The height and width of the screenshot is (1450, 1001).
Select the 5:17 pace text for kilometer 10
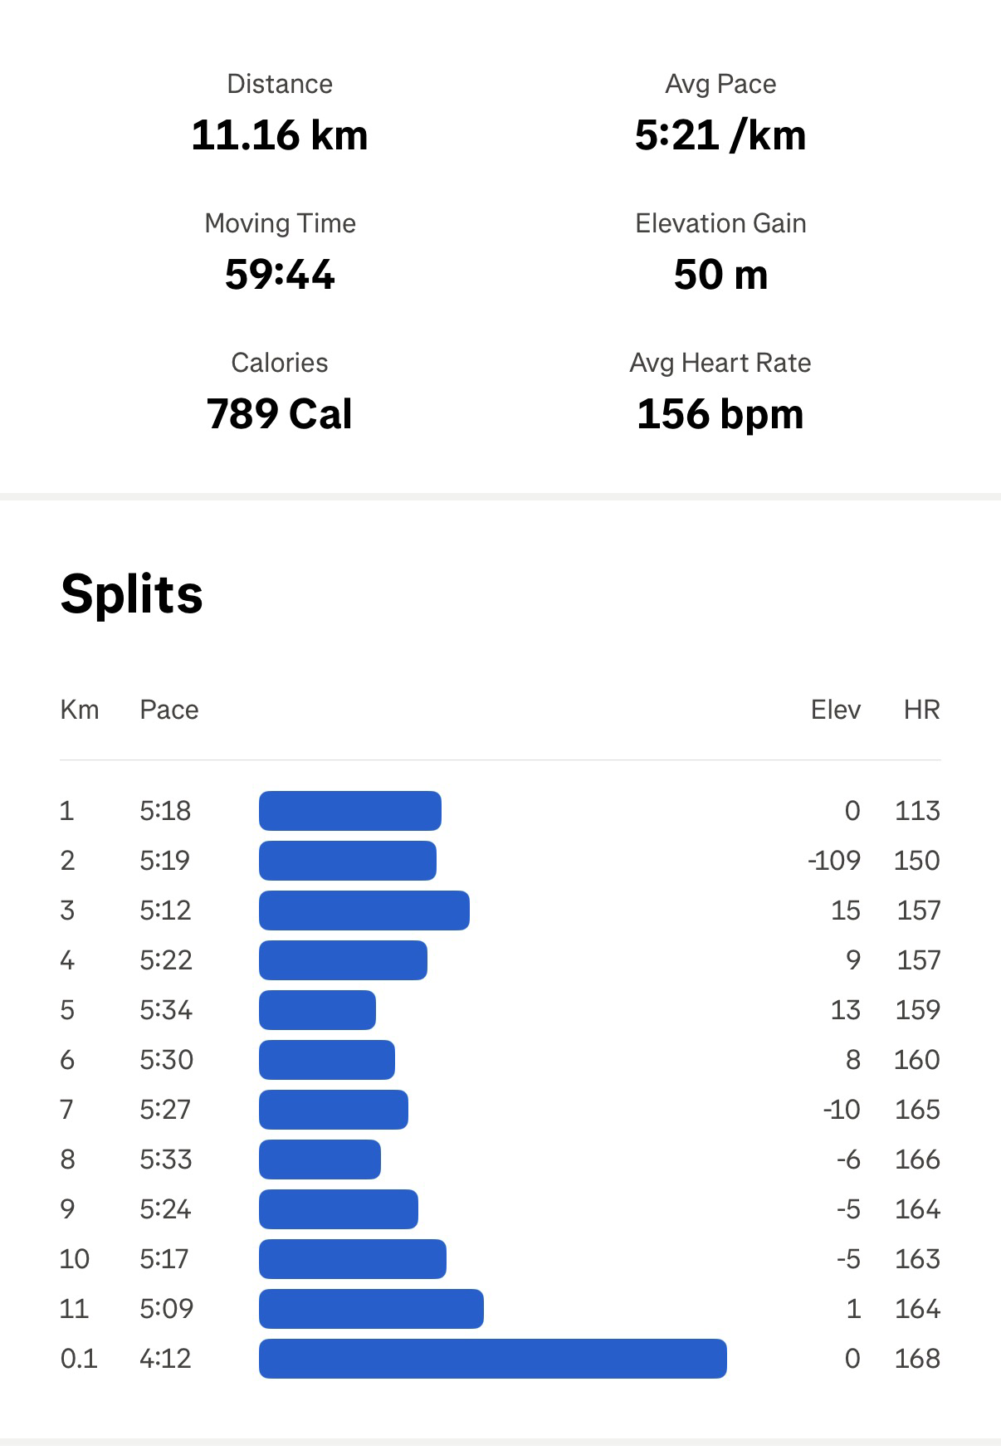click(164, 1259)
